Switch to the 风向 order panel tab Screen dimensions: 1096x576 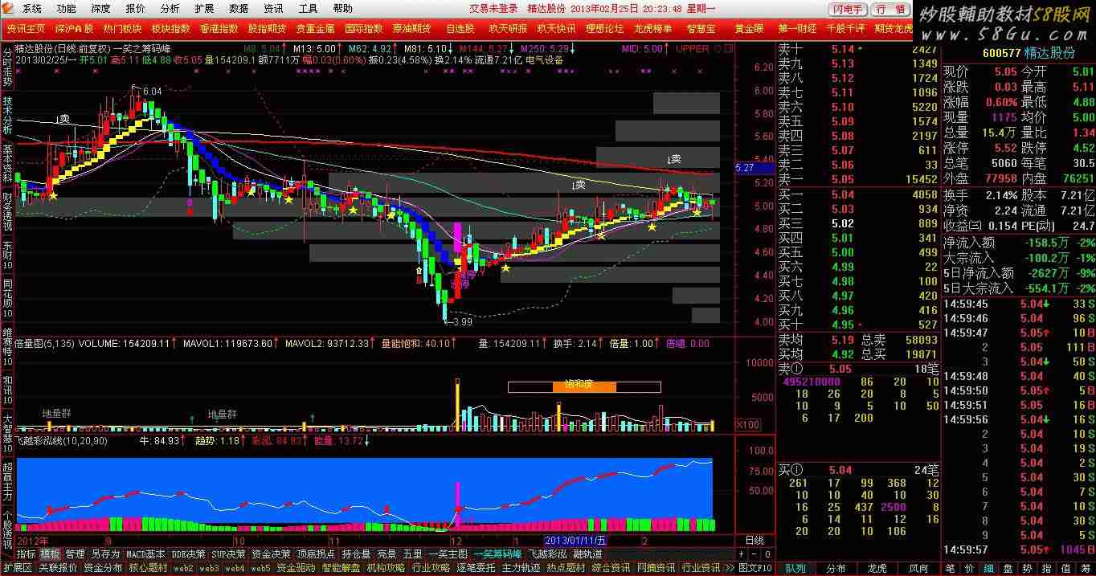point(918,568)
